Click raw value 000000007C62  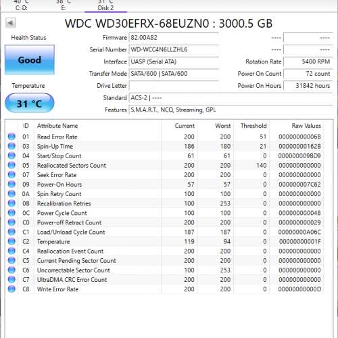click(299, 185)
